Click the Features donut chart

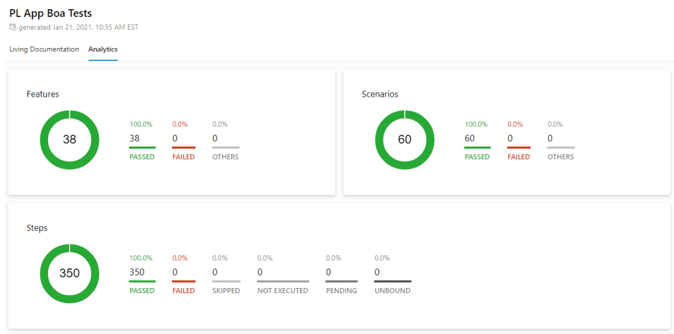[x=70, y=139]
